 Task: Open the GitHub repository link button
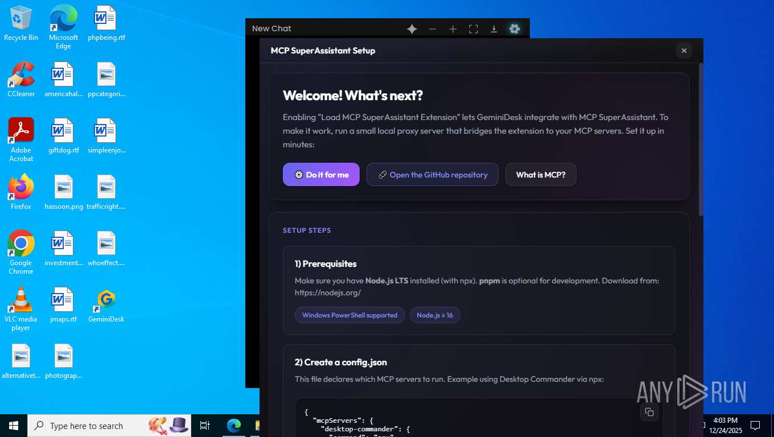pos(433,175)
